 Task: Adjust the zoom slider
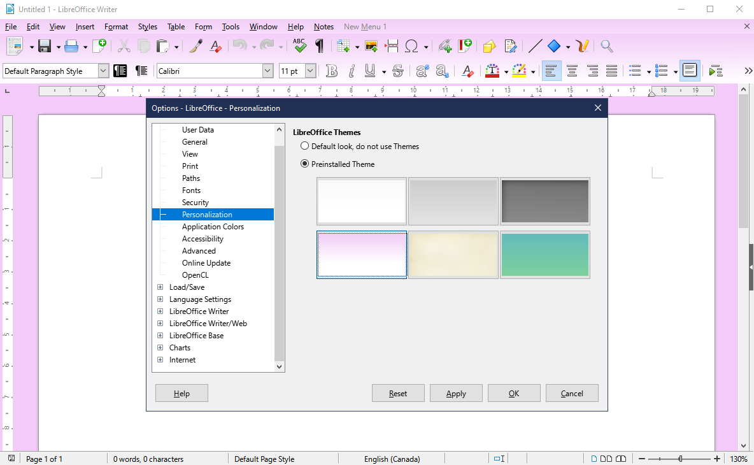pyautogui.click(x=681, y=458)
